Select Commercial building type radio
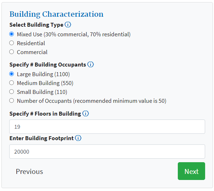This screenshot has height=191, width=214. pyautogui.click(x=12, y=52)
